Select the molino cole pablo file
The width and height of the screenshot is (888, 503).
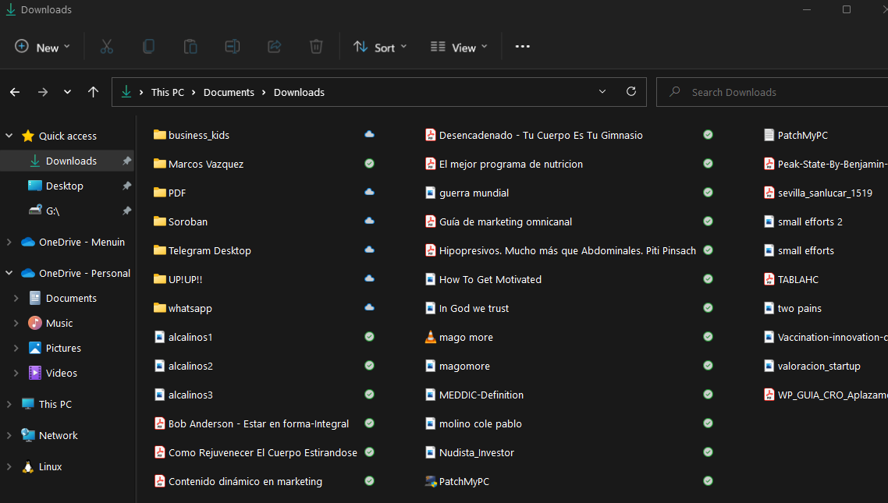click(x=474, y=423)
